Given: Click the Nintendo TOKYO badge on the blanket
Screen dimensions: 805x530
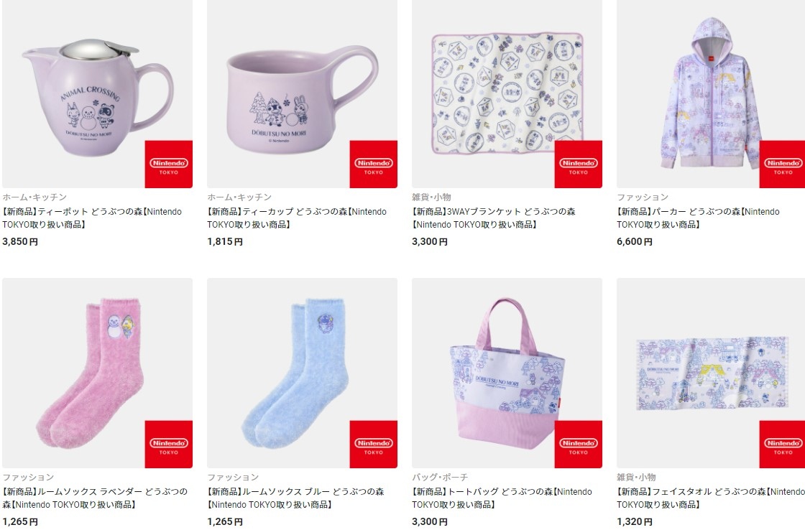Looking at the screenshot, I should (578, 164).
